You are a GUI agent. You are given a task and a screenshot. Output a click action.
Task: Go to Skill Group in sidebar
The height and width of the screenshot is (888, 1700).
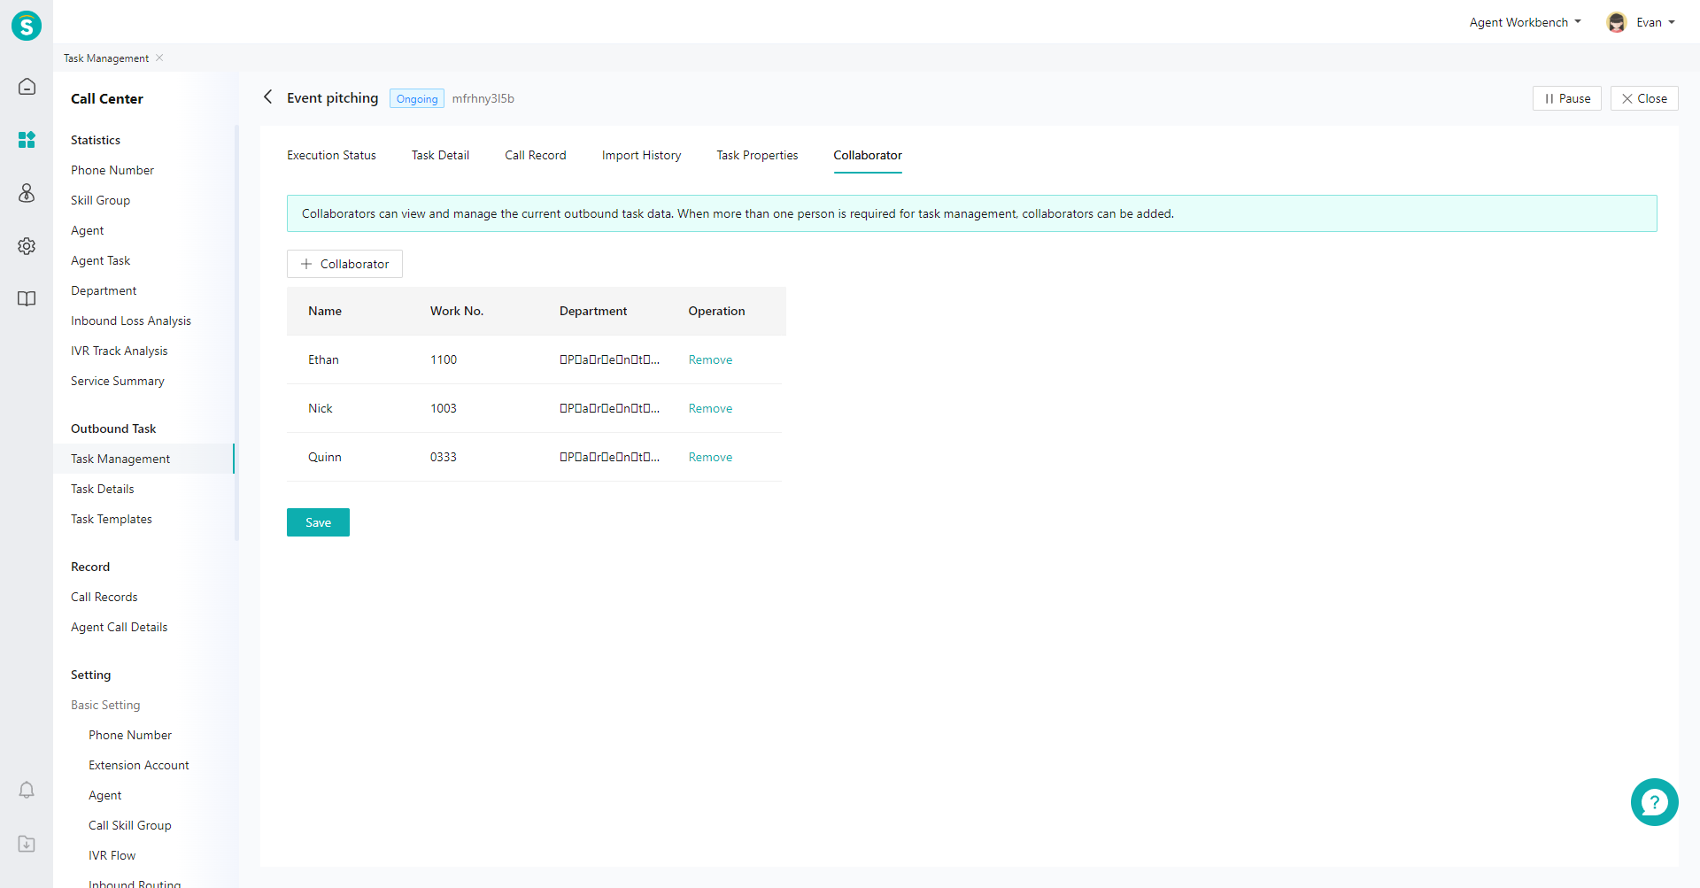tap(100, 200)
